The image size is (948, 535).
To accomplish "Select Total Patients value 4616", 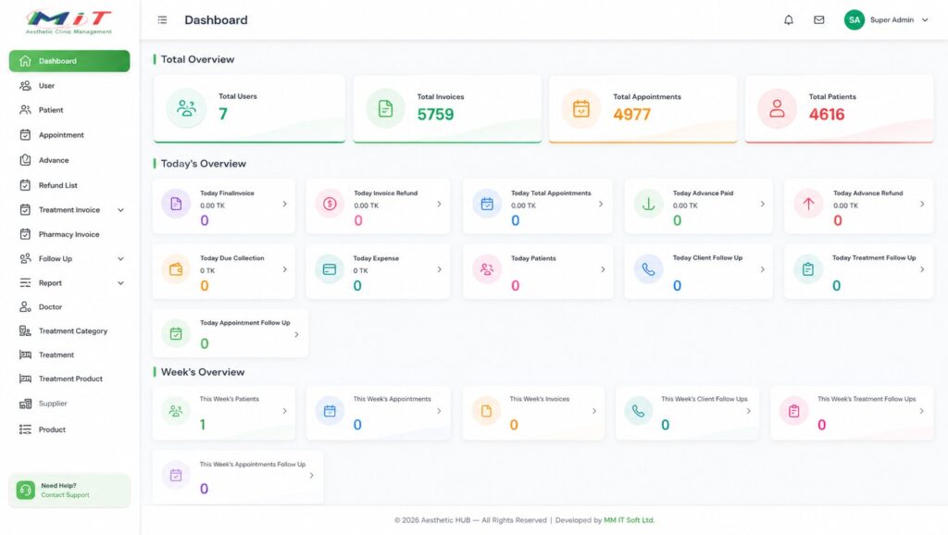I will click(827, 114).
